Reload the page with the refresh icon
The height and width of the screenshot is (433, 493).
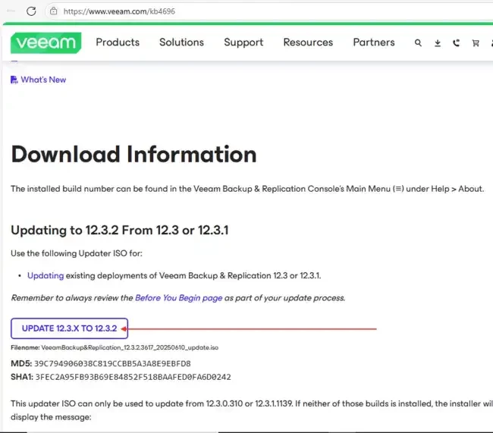point(31,11)
